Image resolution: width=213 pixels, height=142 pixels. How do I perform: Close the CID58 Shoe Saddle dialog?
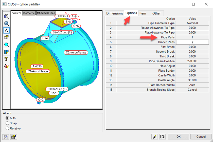click(x=206, y=4)
